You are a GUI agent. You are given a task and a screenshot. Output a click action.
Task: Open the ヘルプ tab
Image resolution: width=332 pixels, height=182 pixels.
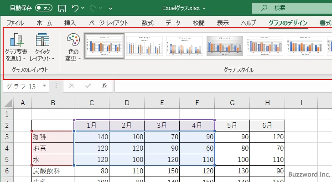[x=249, y=23]
